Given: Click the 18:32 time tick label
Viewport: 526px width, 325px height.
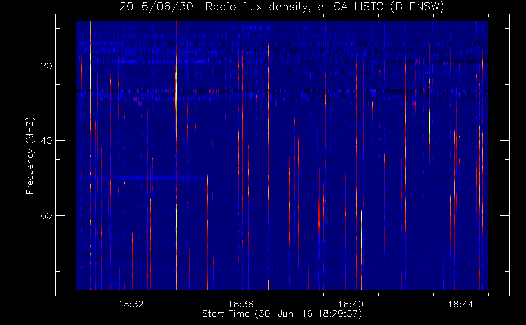Looking at the screenshot, I should 131,305.
